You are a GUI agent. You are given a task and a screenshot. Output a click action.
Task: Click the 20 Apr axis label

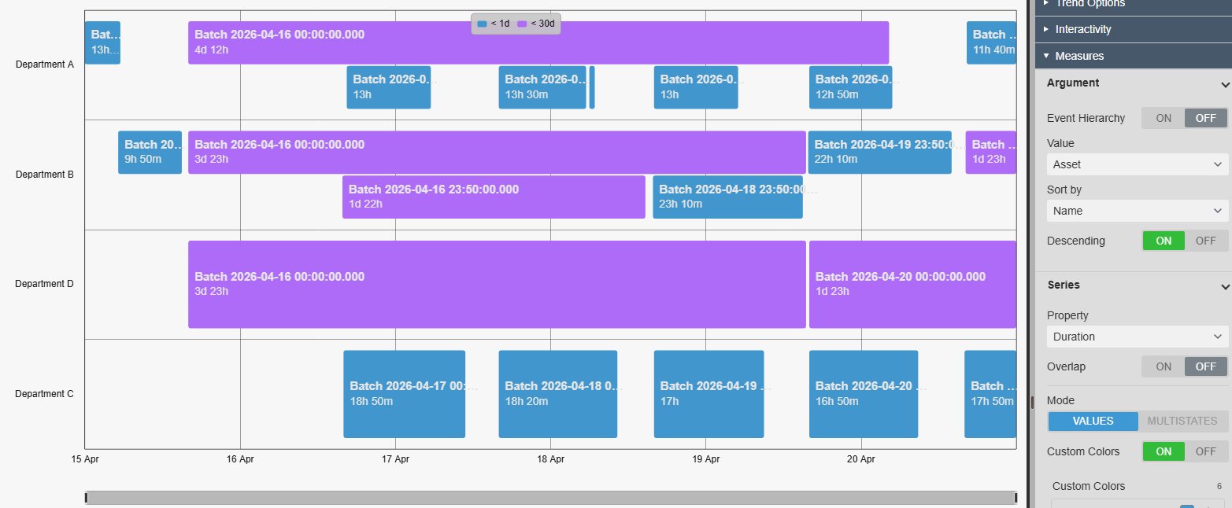click(861, 459)
